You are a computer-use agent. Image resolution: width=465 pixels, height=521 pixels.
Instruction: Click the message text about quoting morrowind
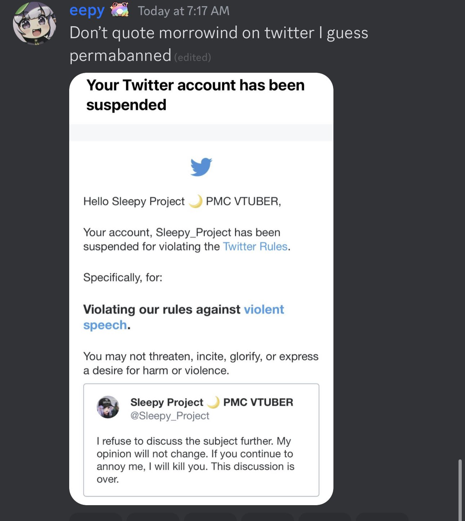tap(219, 33)
